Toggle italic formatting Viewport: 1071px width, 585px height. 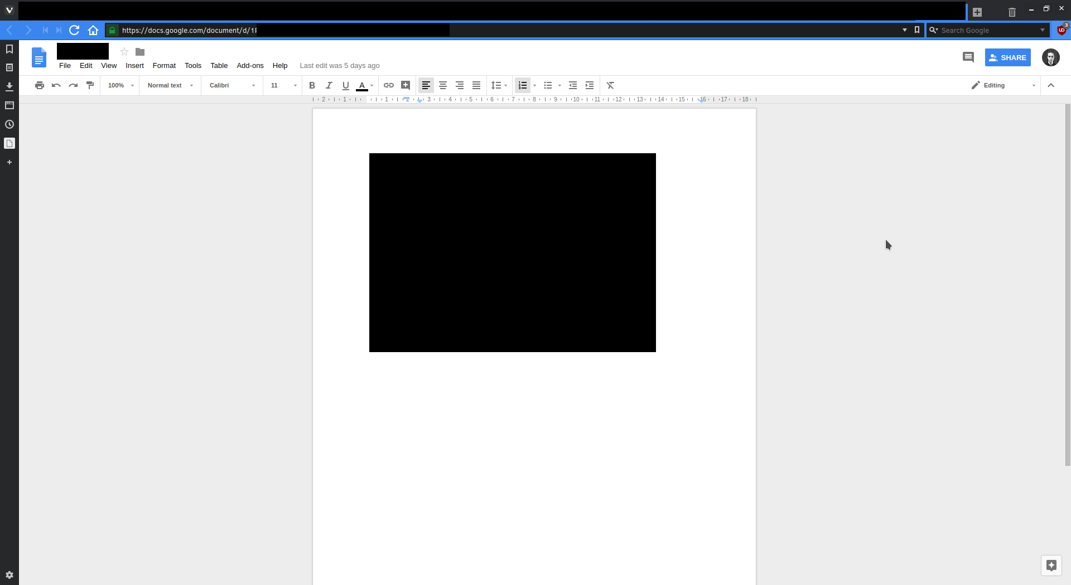329,85
